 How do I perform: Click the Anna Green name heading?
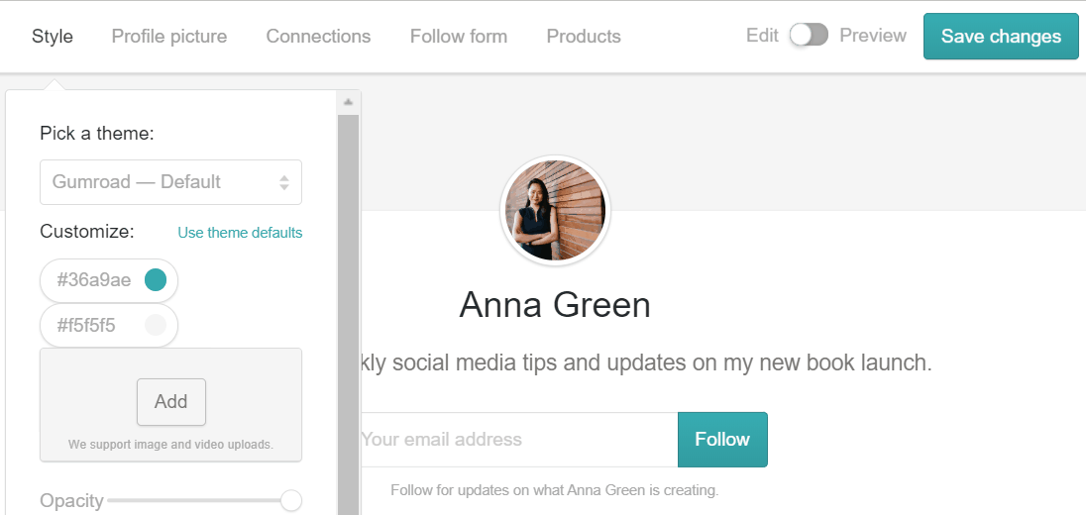pyautogui.click(x=555, y=305)
